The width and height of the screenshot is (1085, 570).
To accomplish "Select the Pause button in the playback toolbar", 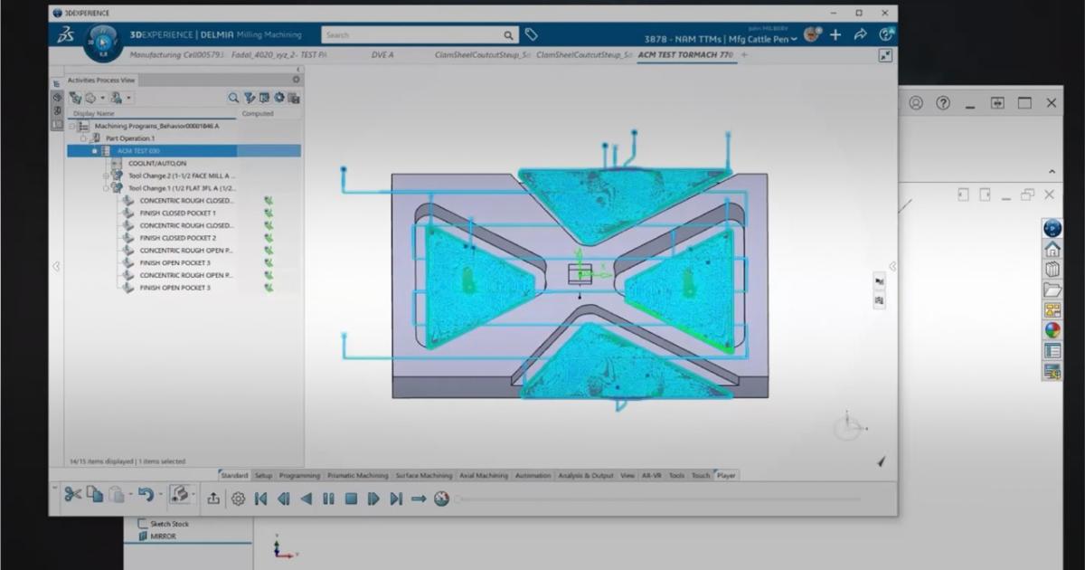I will pos(327,499).
